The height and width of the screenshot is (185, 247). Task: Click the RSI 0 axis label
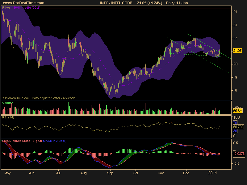click(234, 136)
